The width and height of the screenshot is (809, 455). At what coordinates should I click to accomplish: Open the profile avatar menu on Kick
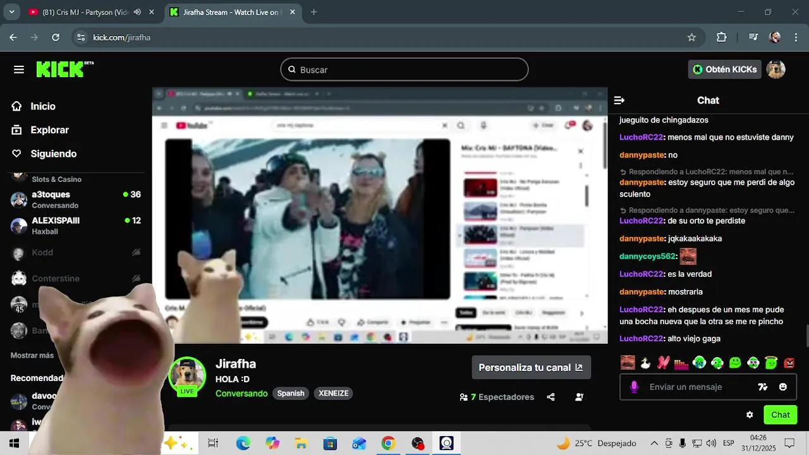click(x=776, y=70)
